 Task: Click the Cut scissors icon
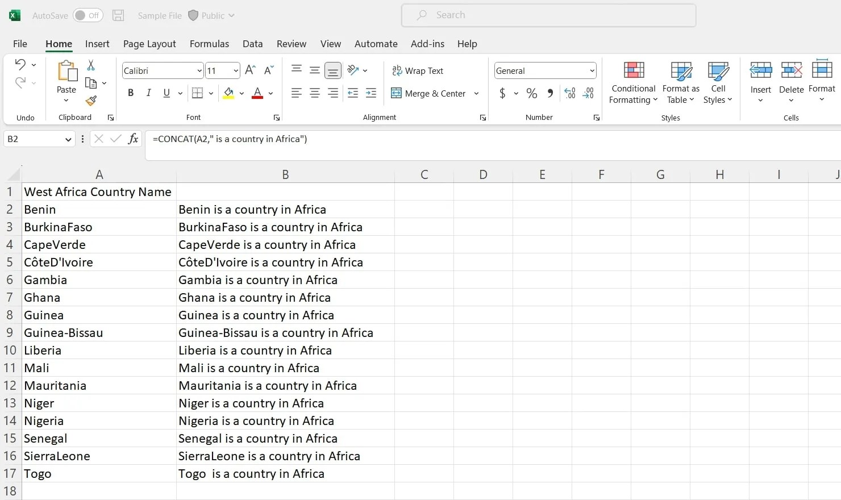point(91,65)
